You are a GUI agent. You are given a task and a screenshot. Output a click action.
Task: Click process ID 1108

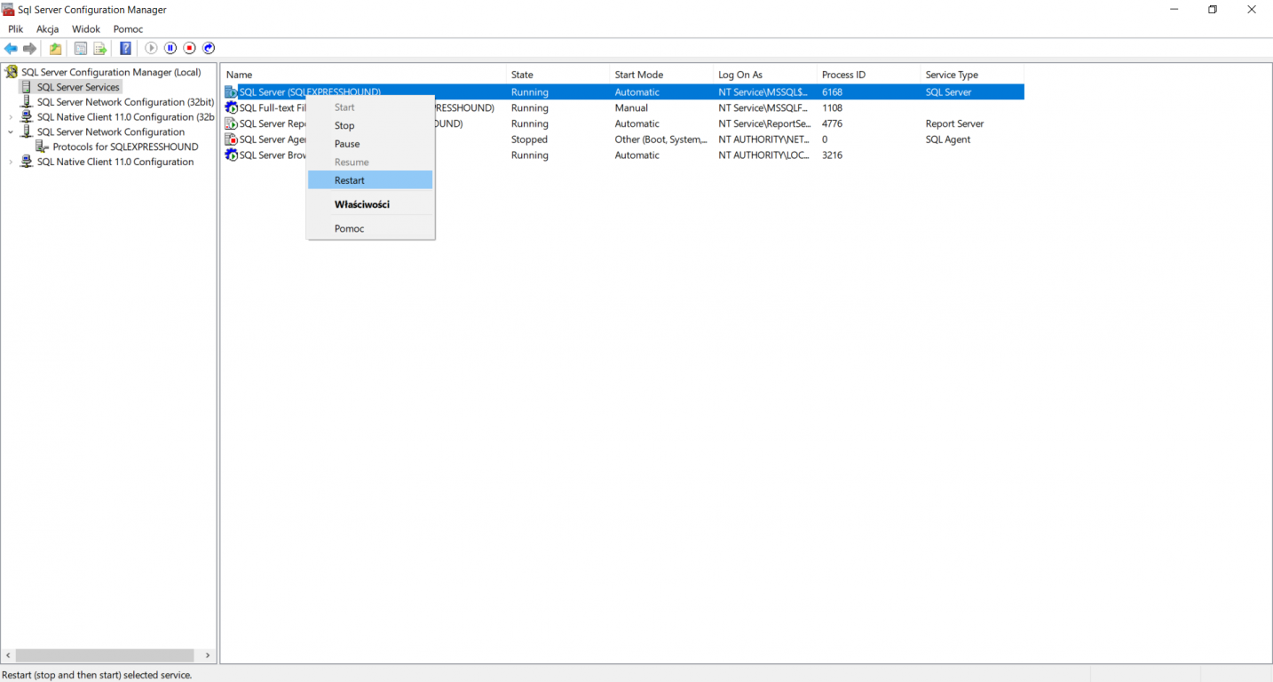832,107
